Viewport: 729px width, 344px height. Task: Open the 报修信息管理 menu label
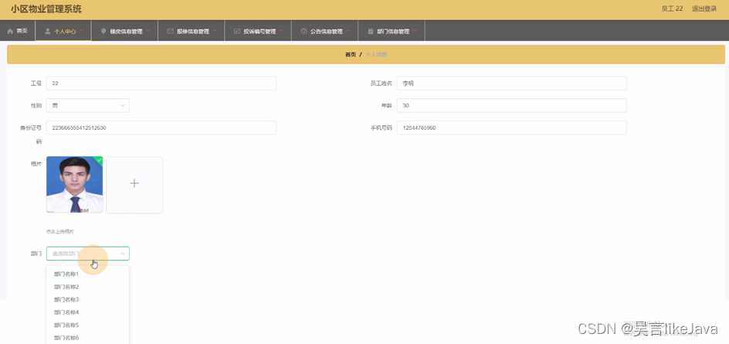pyautogui.click(x=193, y=32)
